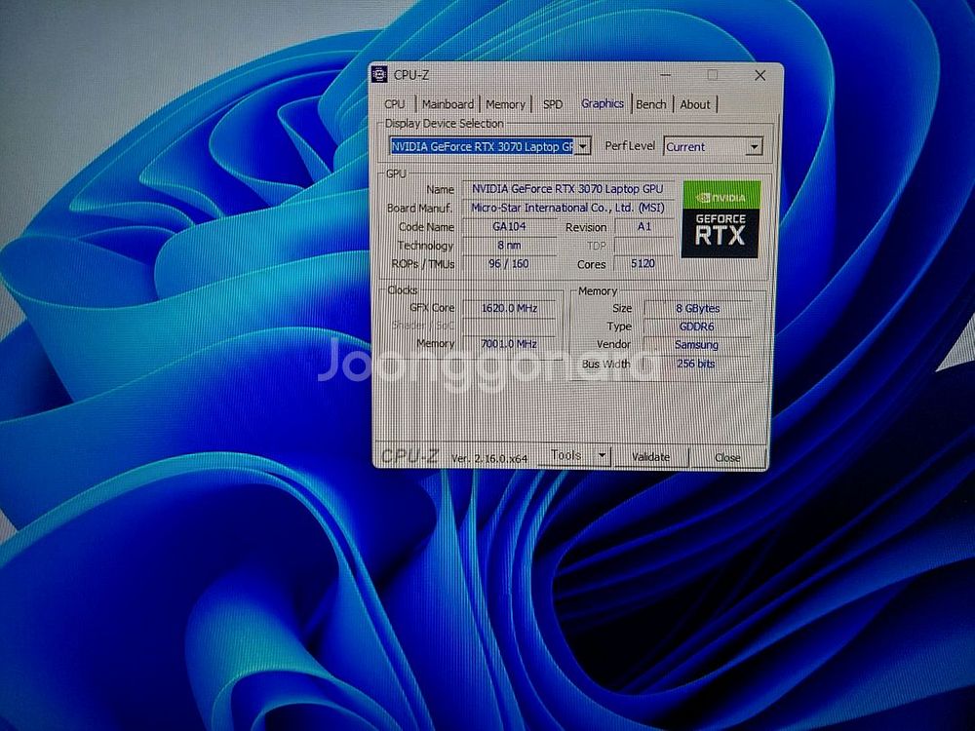Click memory Vendor value Samsung
Screen dimensions: 975x731
pos(698,344)
